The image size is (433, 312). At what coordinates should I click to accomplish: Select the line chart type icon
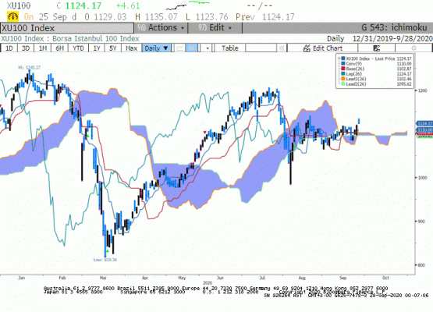179,48
